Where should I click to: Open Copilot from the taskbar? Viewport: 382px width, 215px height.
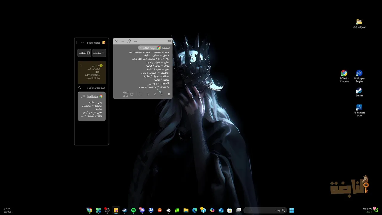(x=212, y=210)
